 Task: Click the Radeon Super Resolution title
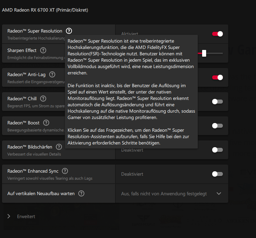[x=35, y=31]
